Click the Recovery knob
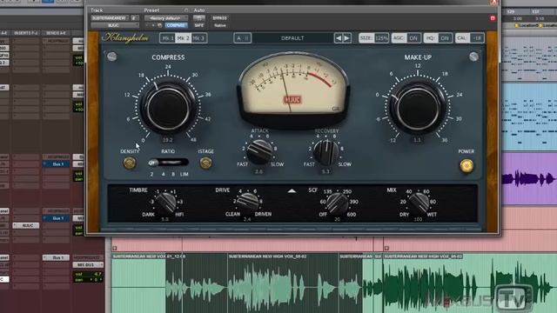Image resolution: width=557 pixels, height=313 pixels. pos(325,152)
